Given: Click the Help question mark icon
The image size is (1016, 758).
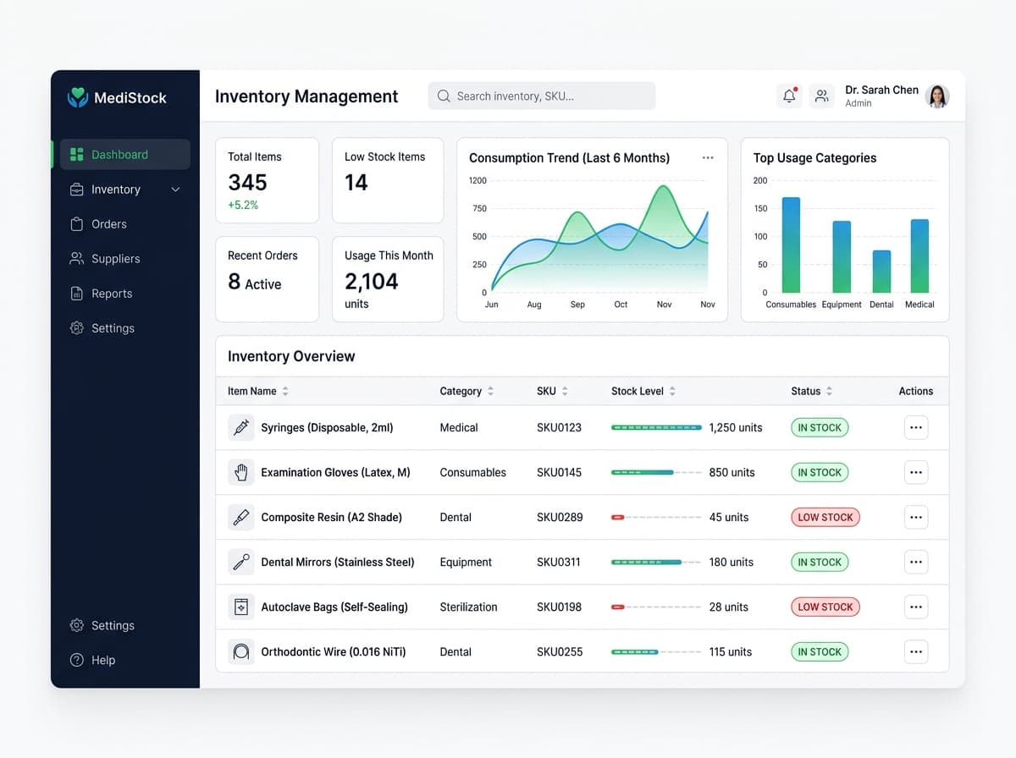Looking at the screenshot, I should tap(77, 660).
